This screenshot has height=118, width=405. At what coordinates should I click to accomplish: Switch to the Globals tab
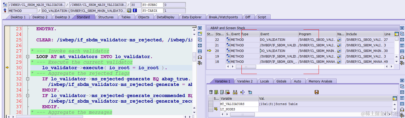coord(281,81)
